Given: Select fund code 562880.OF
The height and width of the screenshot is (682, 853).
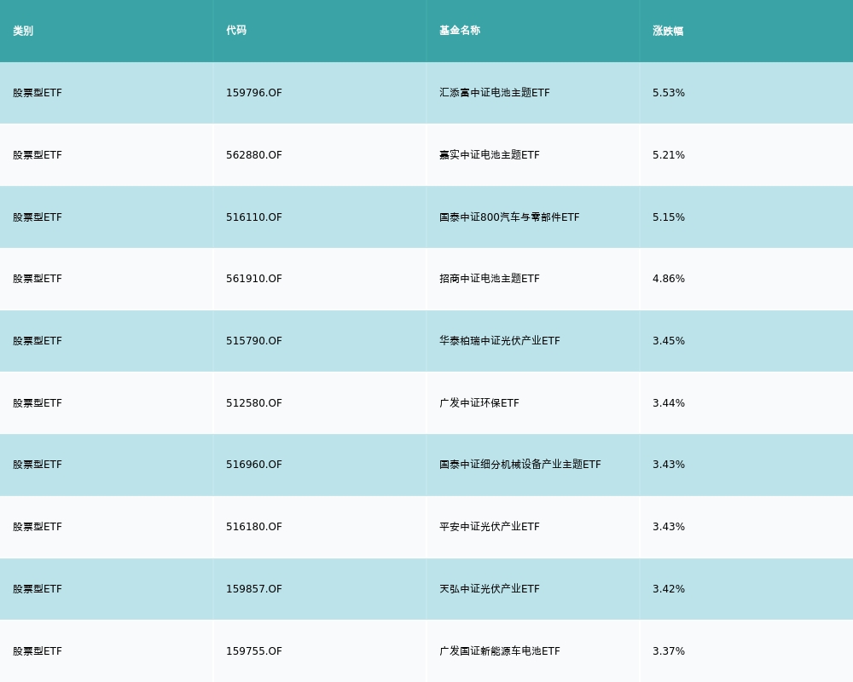Looking at the screenshot, I should pos(254,155).
